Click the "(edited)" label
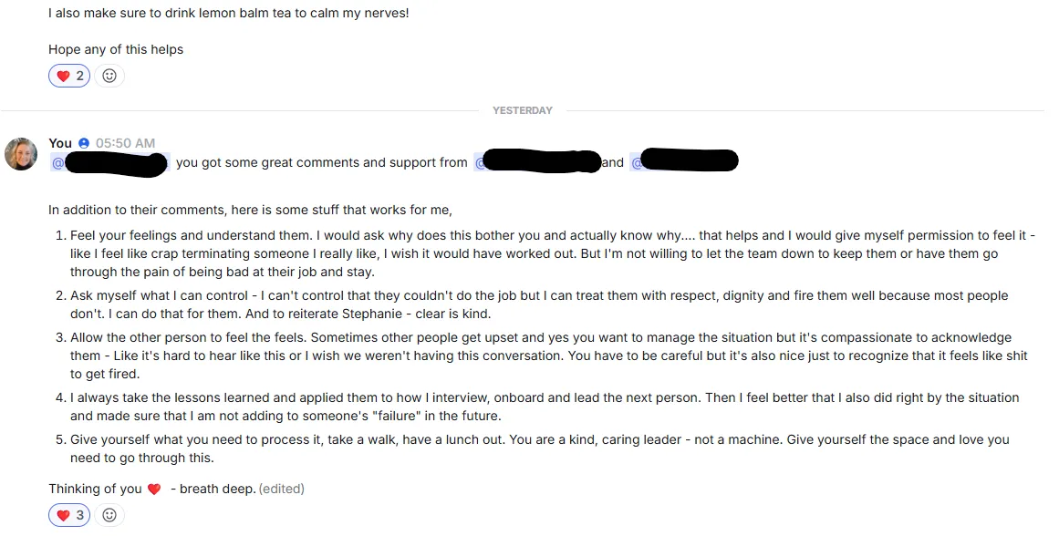 [282, 489]
